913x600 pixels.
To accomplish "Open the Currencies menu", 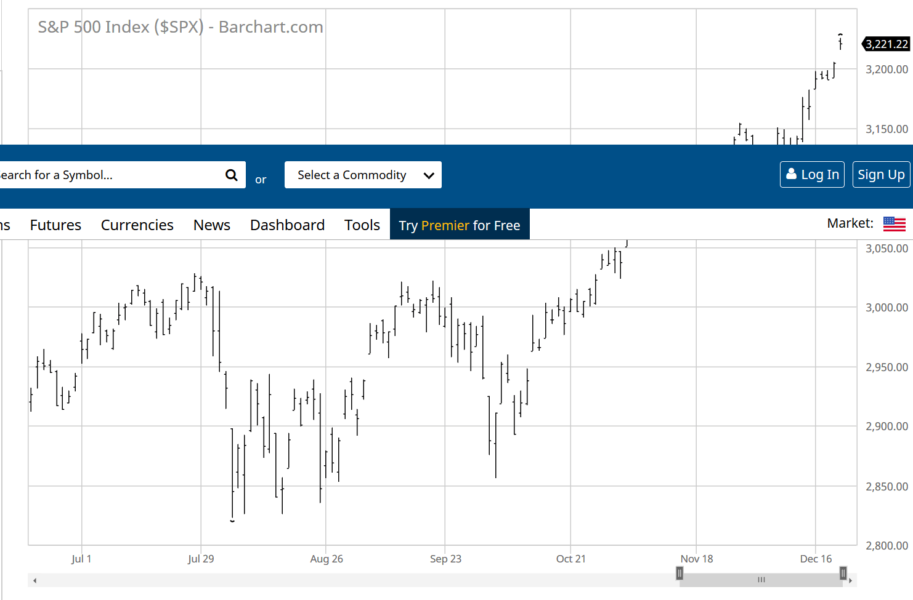I will [x=137, y=225].
